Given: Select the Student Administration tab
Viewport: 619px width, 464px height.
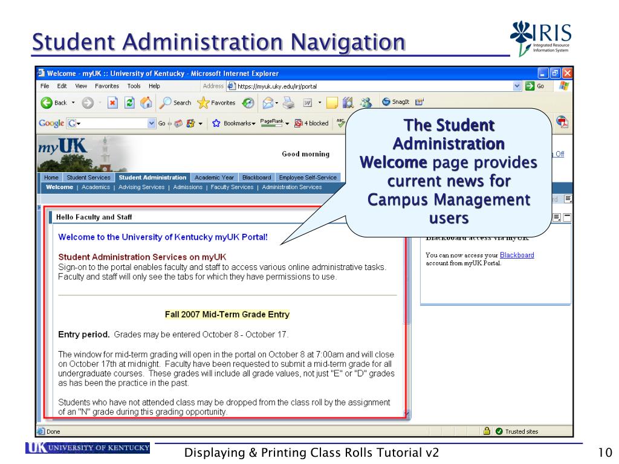Looking at the screenshot, I should coord(152,178).
